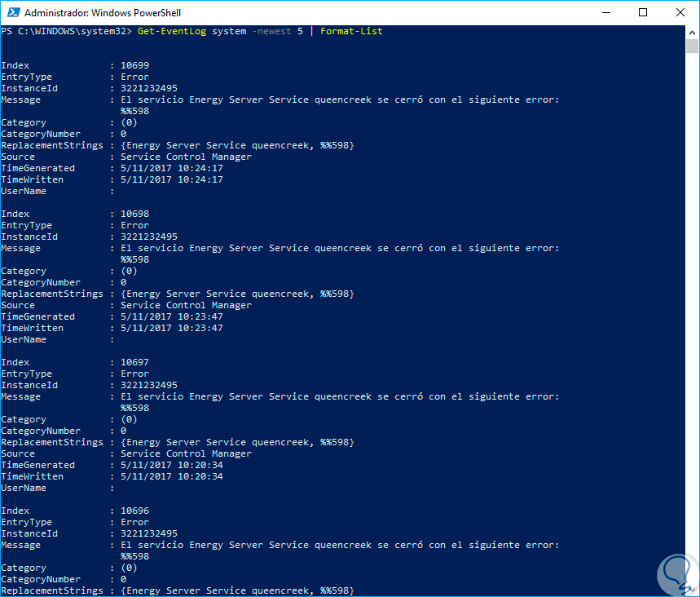Click the PowerShell icon in title bar
The height and width of the screenshot is (597, 700).
(x=13, y=12)
